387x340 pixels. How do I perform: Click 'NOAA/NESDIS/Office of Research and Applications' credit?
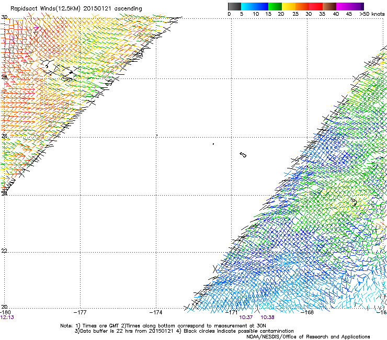(308, 337)
